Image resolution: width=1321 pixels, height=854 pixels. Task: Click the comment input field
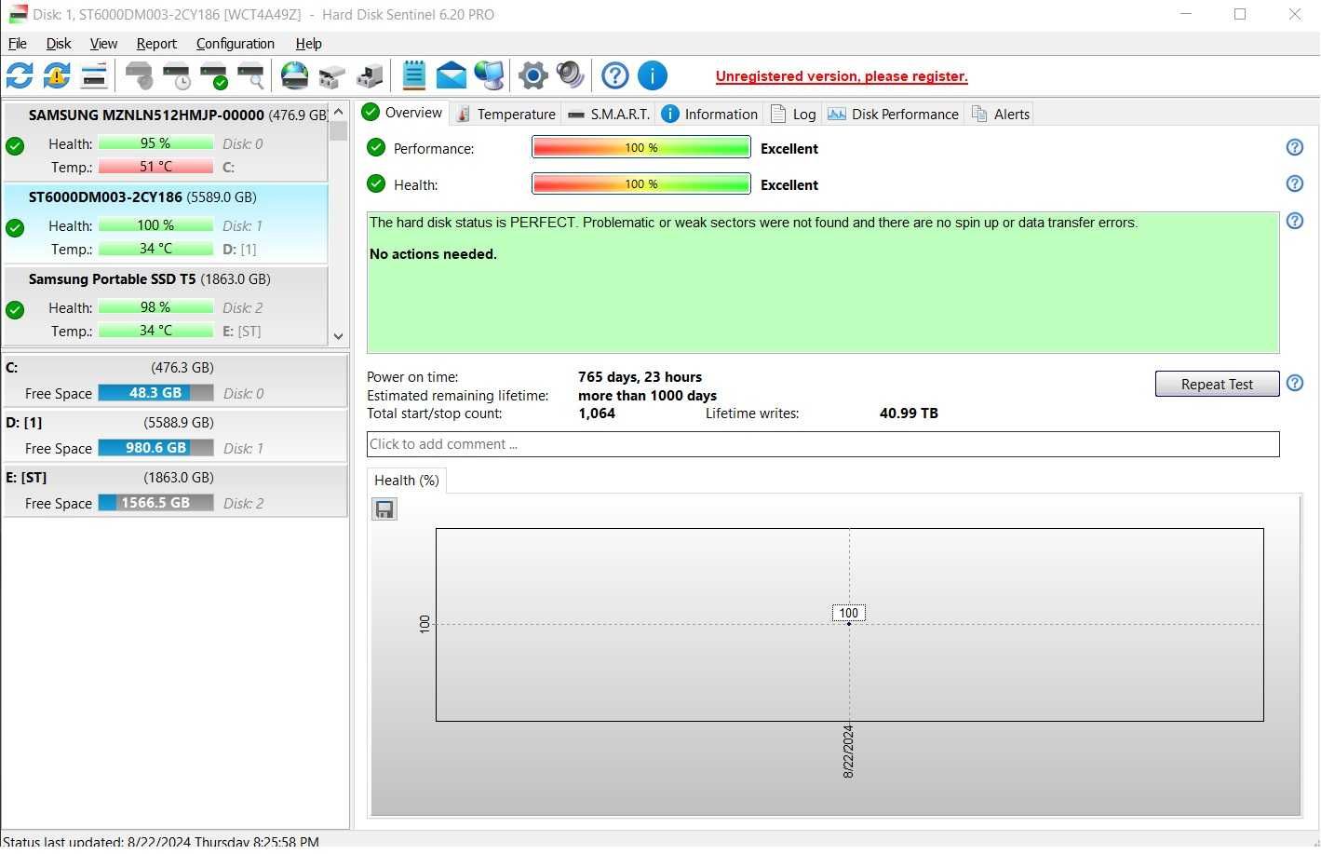823,444
